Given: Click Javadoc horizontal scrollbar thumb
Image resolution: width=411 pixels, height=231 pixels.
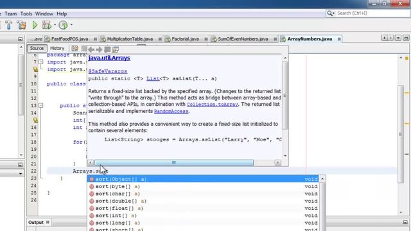Looking at the screenshot, I should (174, 162).
